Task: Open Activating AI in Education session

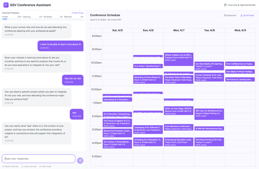Action: (x=148, y=142)
